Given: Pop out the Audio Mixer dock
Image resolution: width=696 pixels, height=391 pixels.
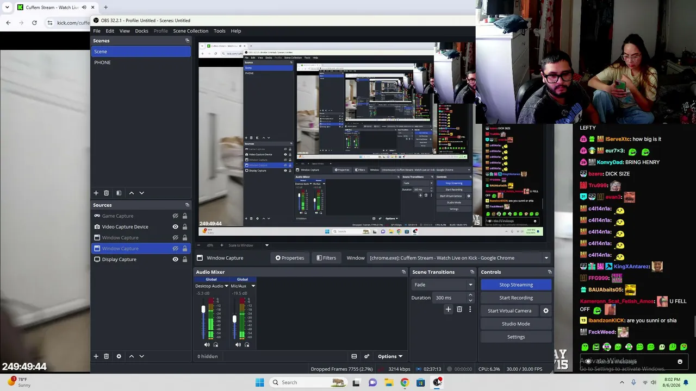Looking at the screenshot, I should (x=403, y=272).
